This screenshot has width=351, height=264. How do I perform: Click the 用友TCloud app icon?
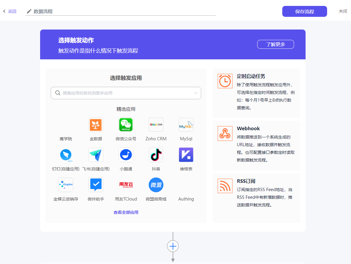pyautogui.click(x=126, y=185)
